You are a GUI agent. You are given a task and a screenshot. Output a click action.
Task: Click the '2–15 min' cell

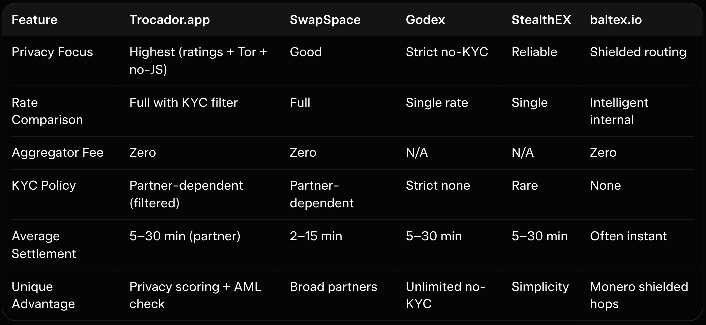tap(316, 236)
